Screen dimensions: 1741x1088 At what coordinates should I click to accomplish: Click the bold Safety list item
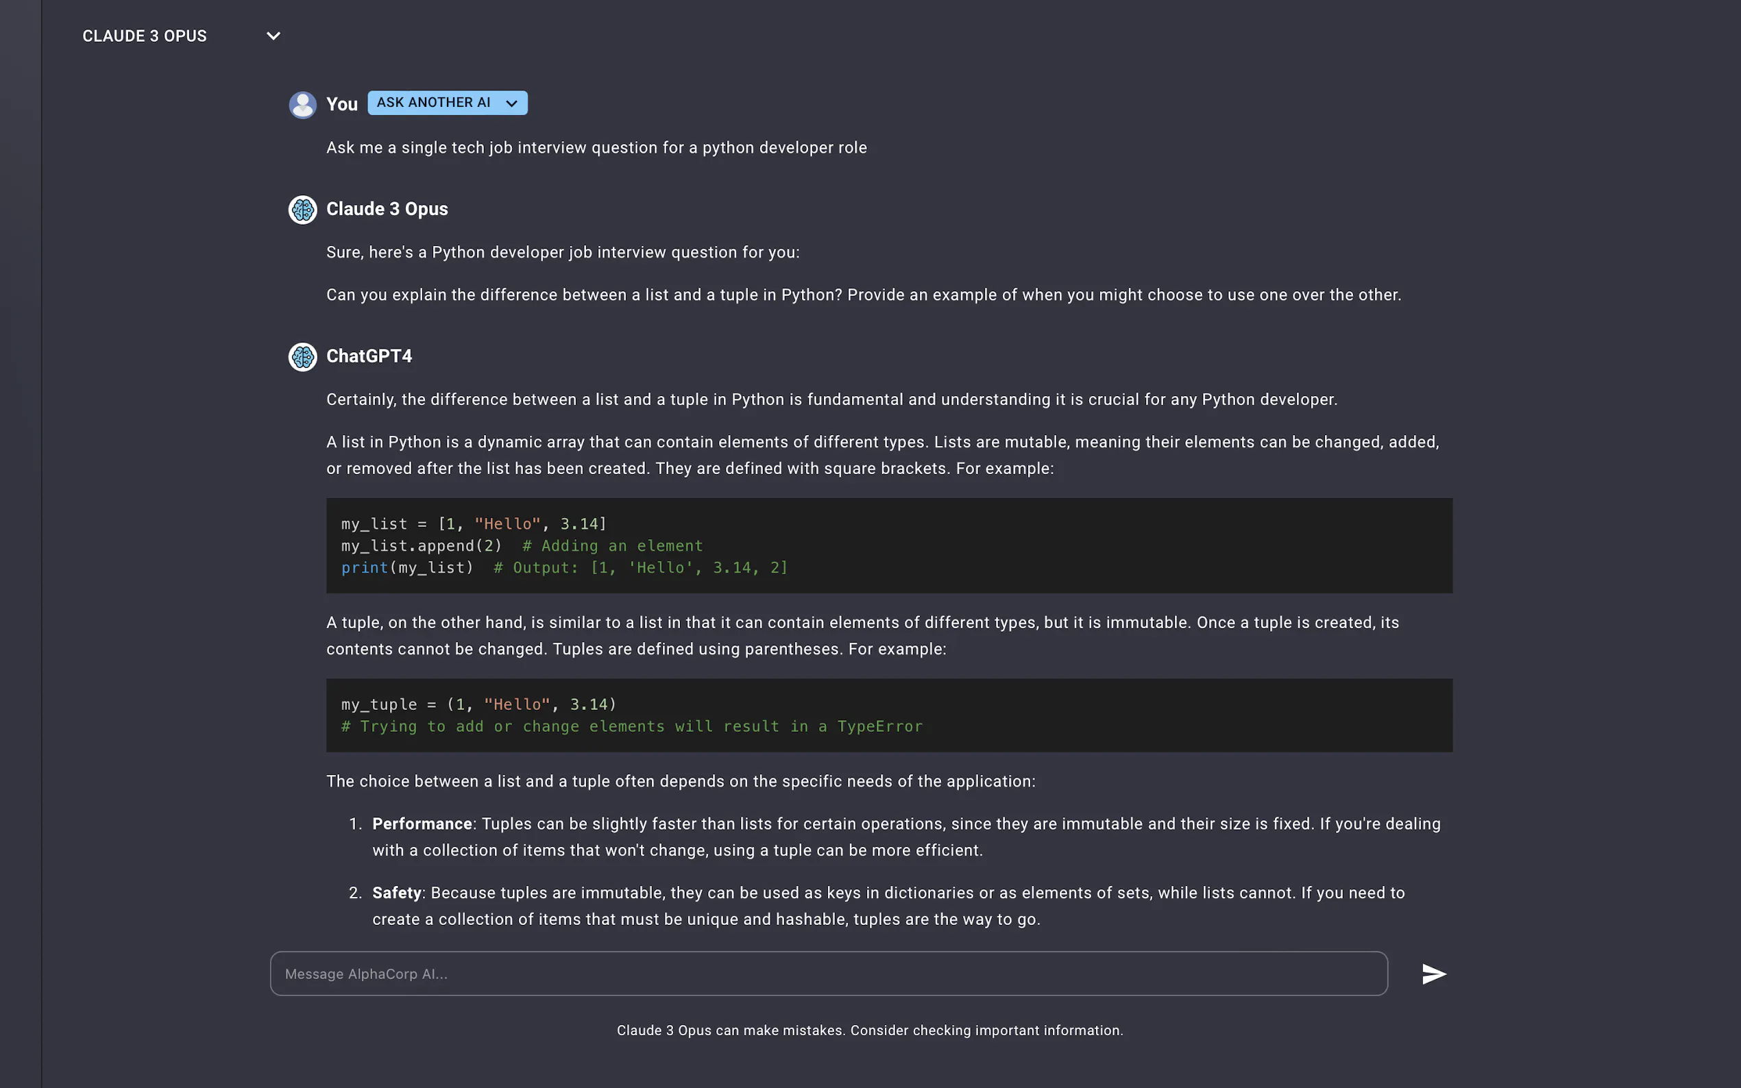coord(397,893)
